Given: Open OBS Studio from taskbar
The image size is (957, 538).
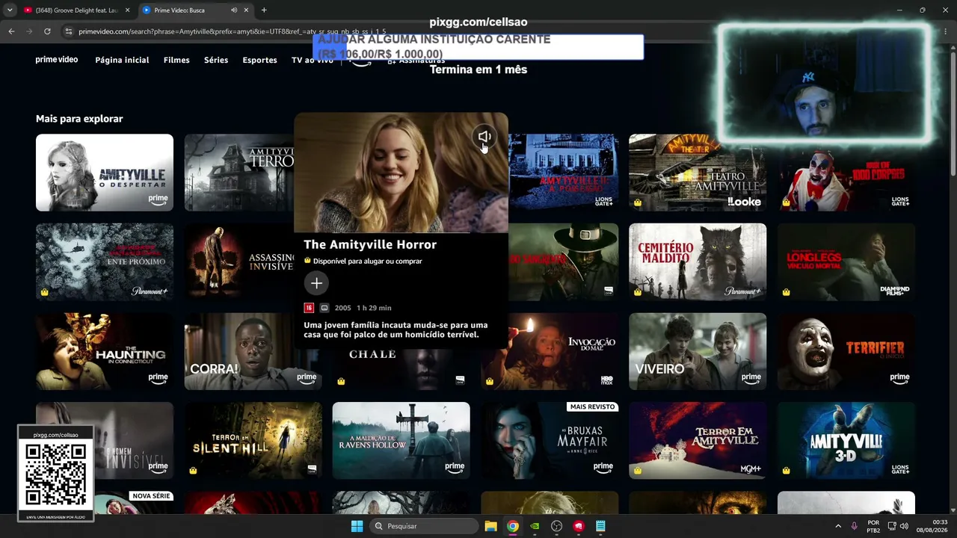Looking at the screenshot, I should 556,526.
